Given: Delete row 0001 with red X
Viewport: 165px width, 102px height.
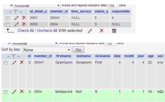Looking at the screenshot, I should coord(24,18).
